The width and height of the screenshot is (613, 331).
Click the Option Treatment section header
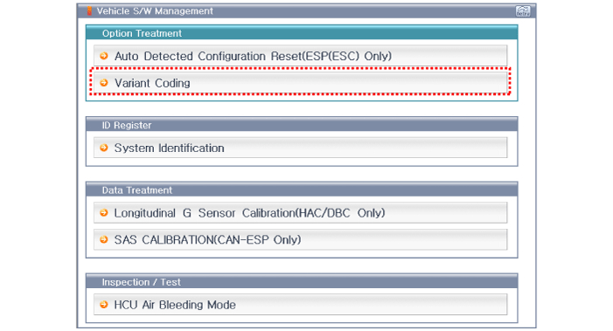pyautogui.click(x=302, y=33)
